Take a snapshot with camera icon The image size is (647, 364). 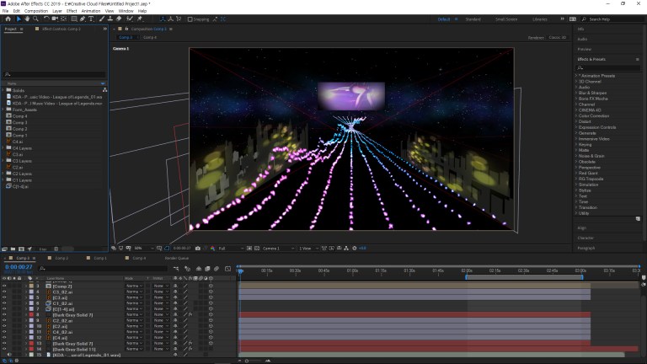[x=198, y=249]
